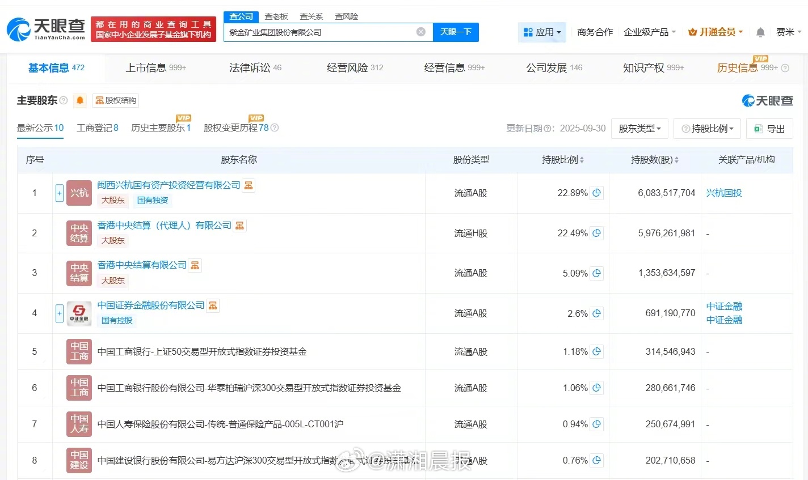The height and width of the screenshot is (480, 808).
Task: Switch to the 查老板 search tab
Action: pyautogui.click(x=276, y=16)
